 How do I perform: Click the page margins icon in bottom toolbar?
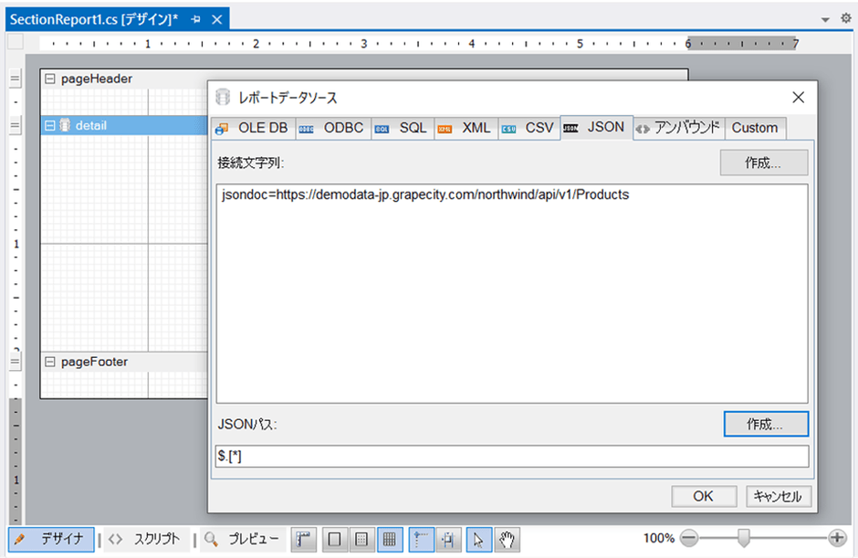click(x=334, y=539)
